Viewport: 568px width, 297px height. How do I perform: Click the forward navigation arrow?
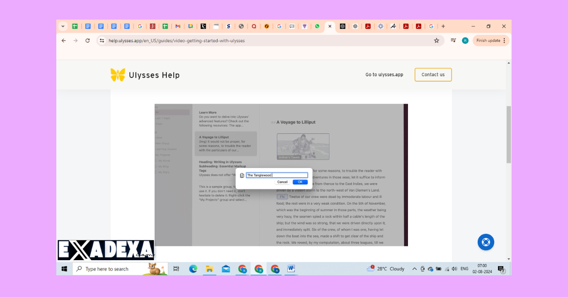(x=75, y=41)
